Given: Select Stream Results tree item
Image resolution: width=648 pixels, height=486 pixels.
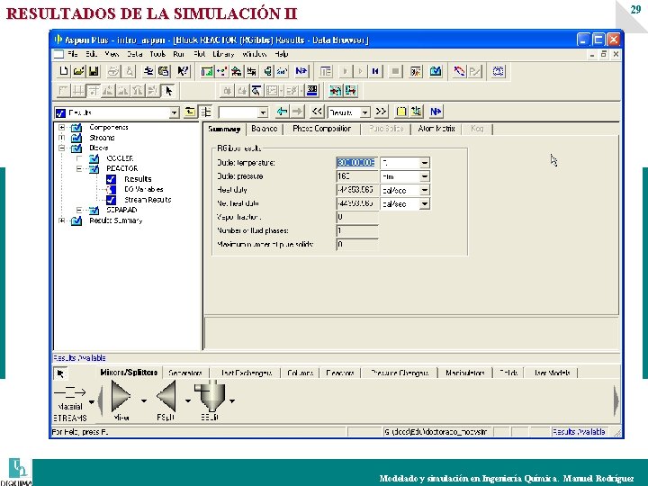Looking at the screenshot, I should point(148,200).
